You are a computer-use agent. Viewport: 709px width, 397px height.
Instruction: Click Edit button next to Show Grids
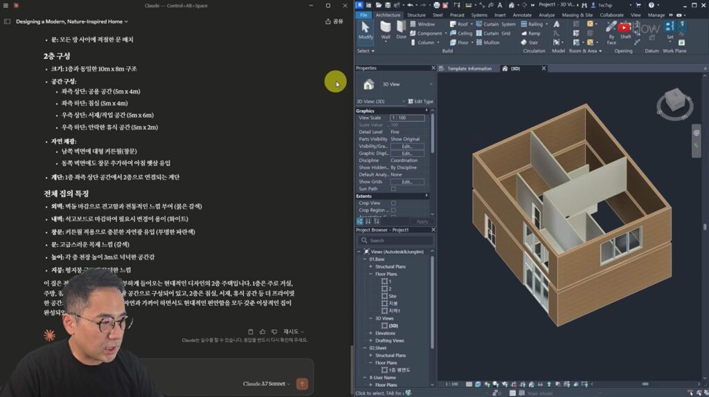(x=407, y=182)
